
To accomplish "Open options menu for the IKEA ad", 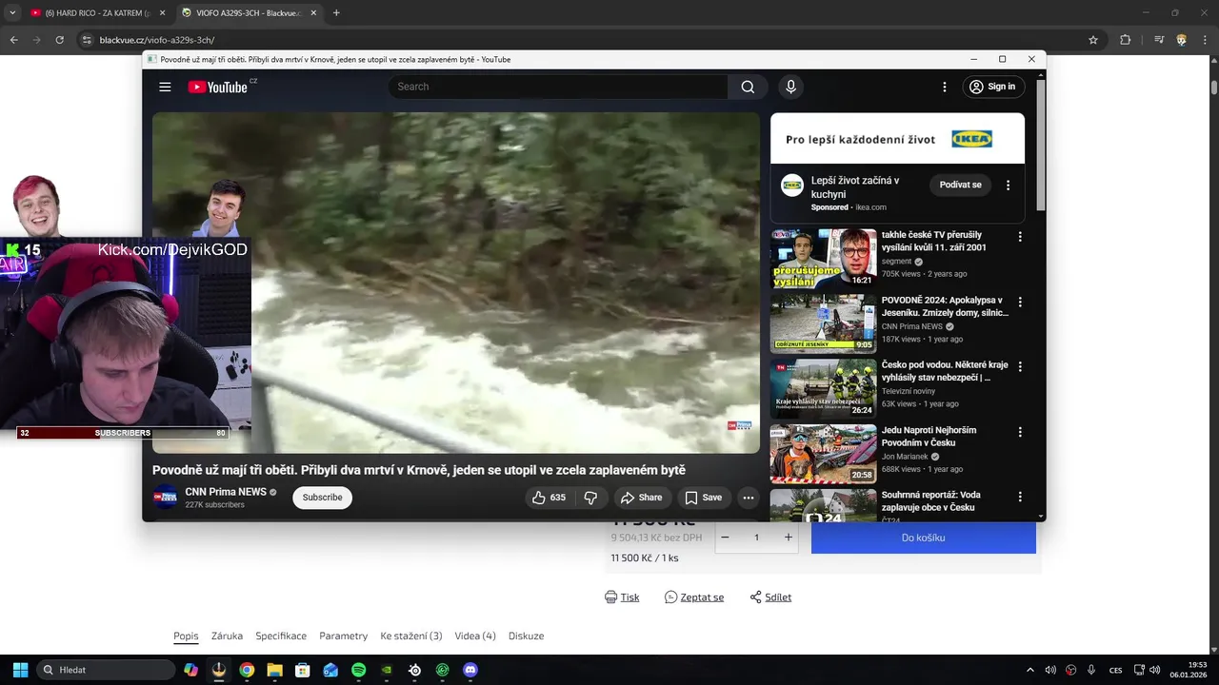I will (1008, 186).
